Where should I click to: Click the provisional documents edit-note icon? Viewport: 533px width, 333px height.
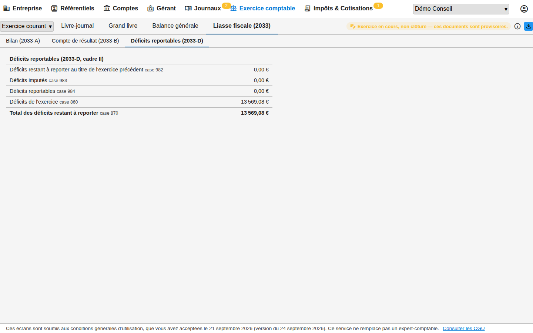[353, 26]
